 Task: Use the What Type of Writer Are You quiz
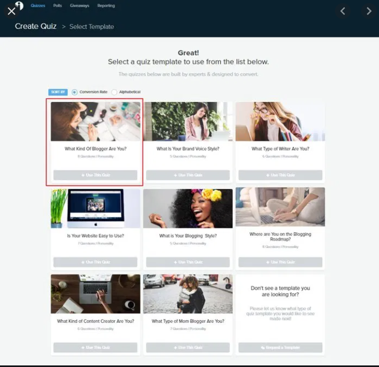click(x=280, y=175)
